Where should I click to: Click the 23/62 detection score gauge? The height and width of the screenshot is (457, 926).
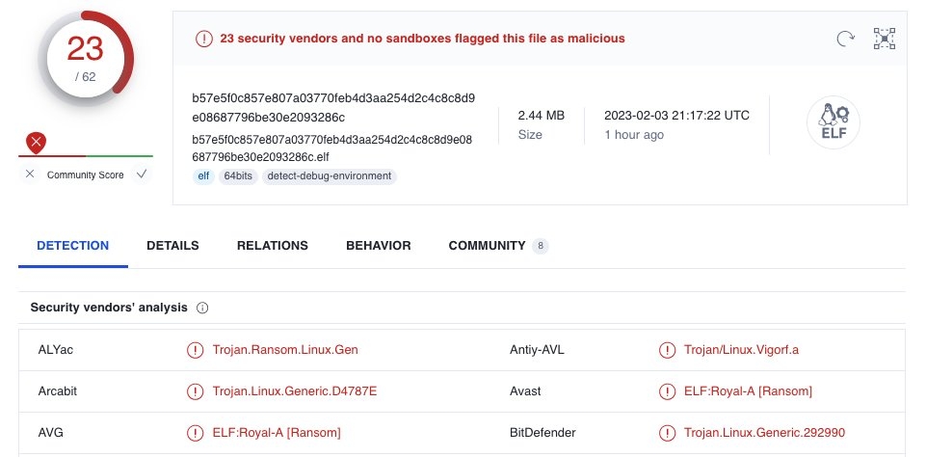[x=86, y=57]
